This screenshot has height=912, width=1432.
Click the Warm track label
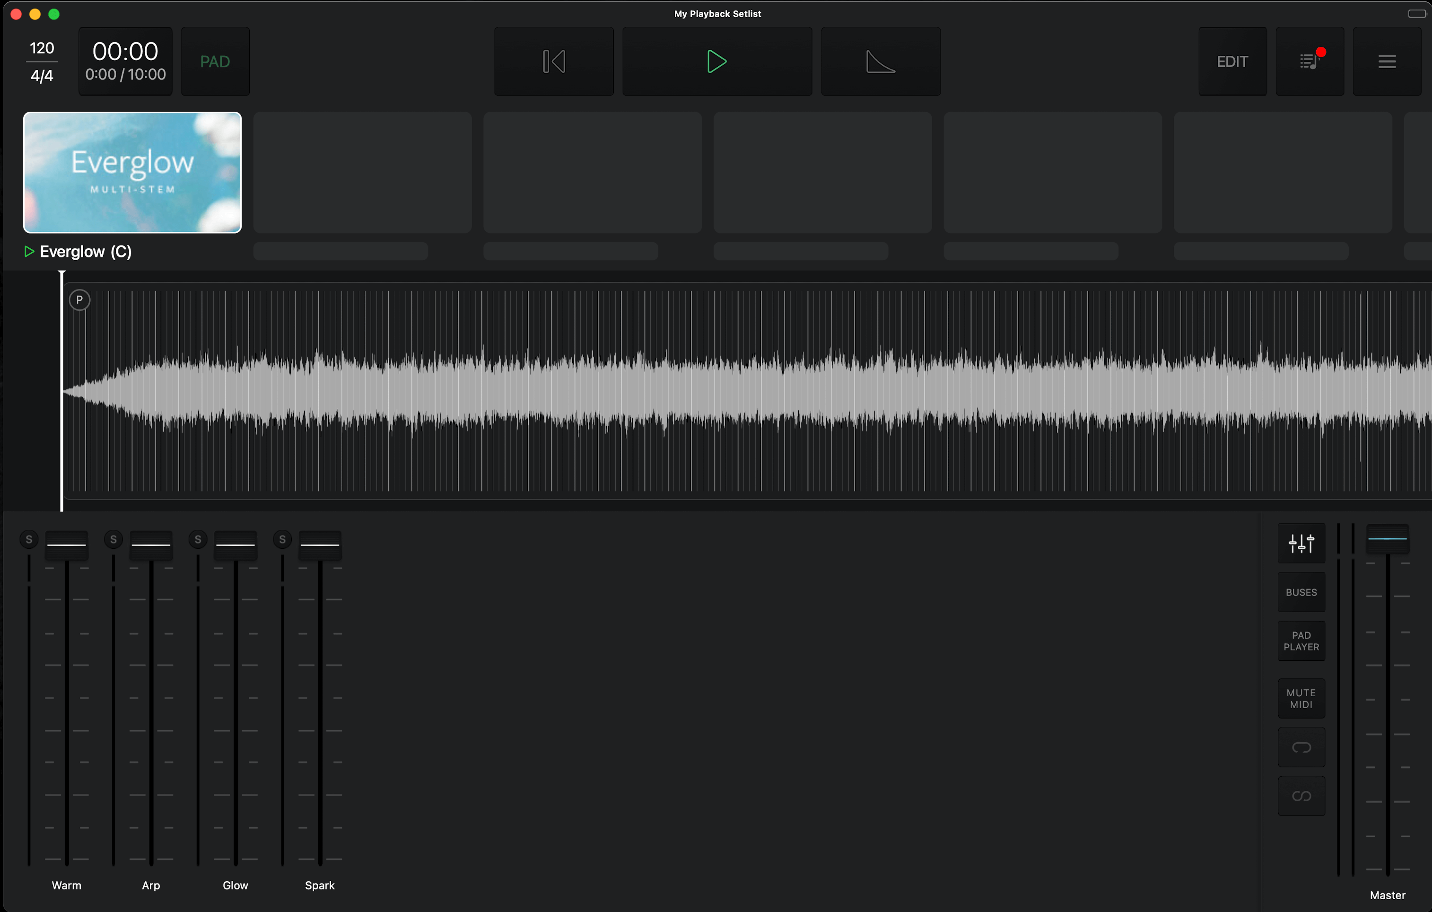coord(67,885)
